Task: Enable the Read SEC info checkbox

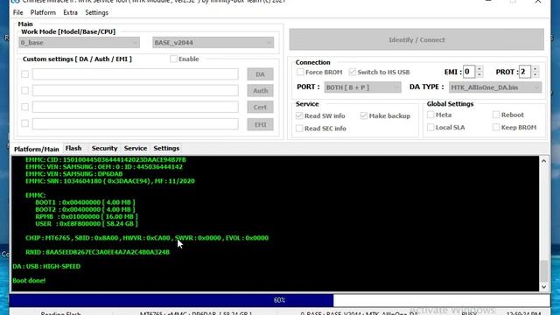Action: pyautogui.click(x=299, y=129)
